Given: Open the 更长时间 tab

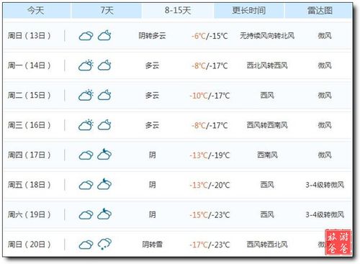Looking at the screenshot, I should [248, 11].
